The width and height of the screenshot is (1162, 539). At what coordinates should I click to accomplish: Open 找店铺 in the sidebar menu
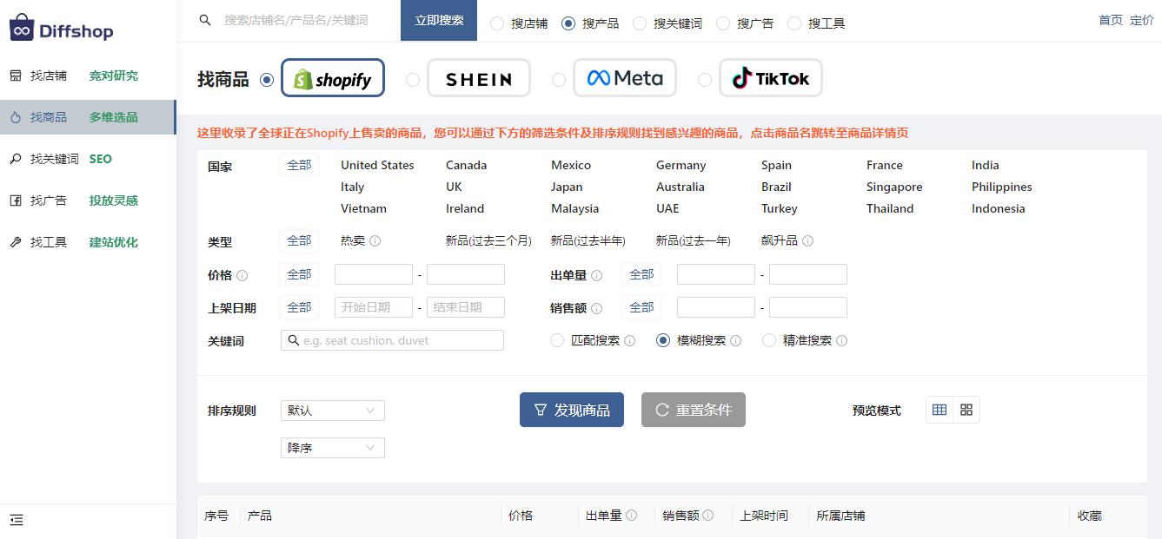(49, 76)
